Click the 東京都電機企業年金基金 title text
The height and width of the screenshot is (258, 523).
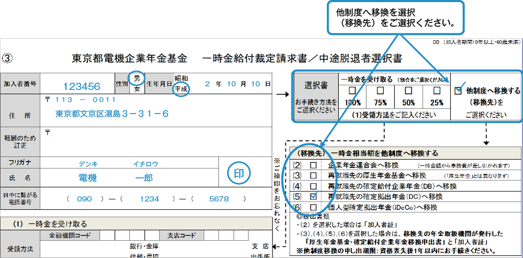pos(129,59)
